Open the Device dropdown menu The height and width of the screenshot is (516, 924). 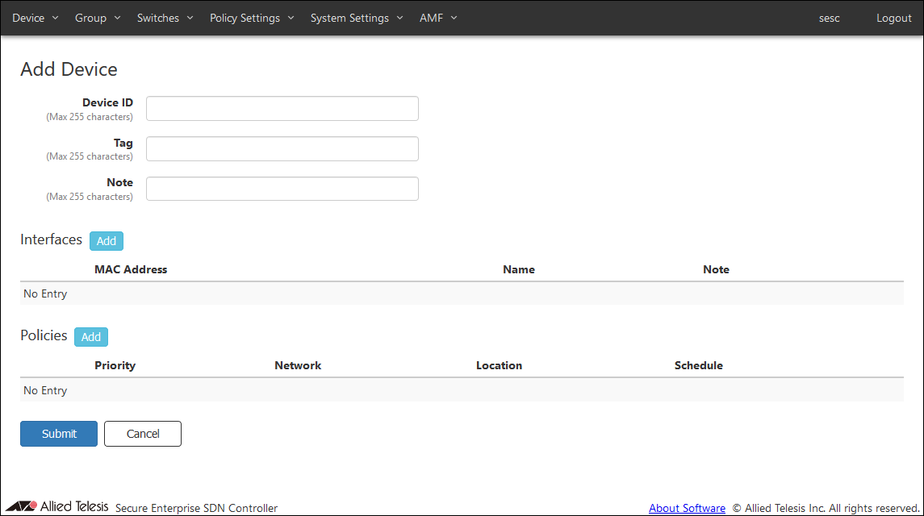(x=35, y=18)
